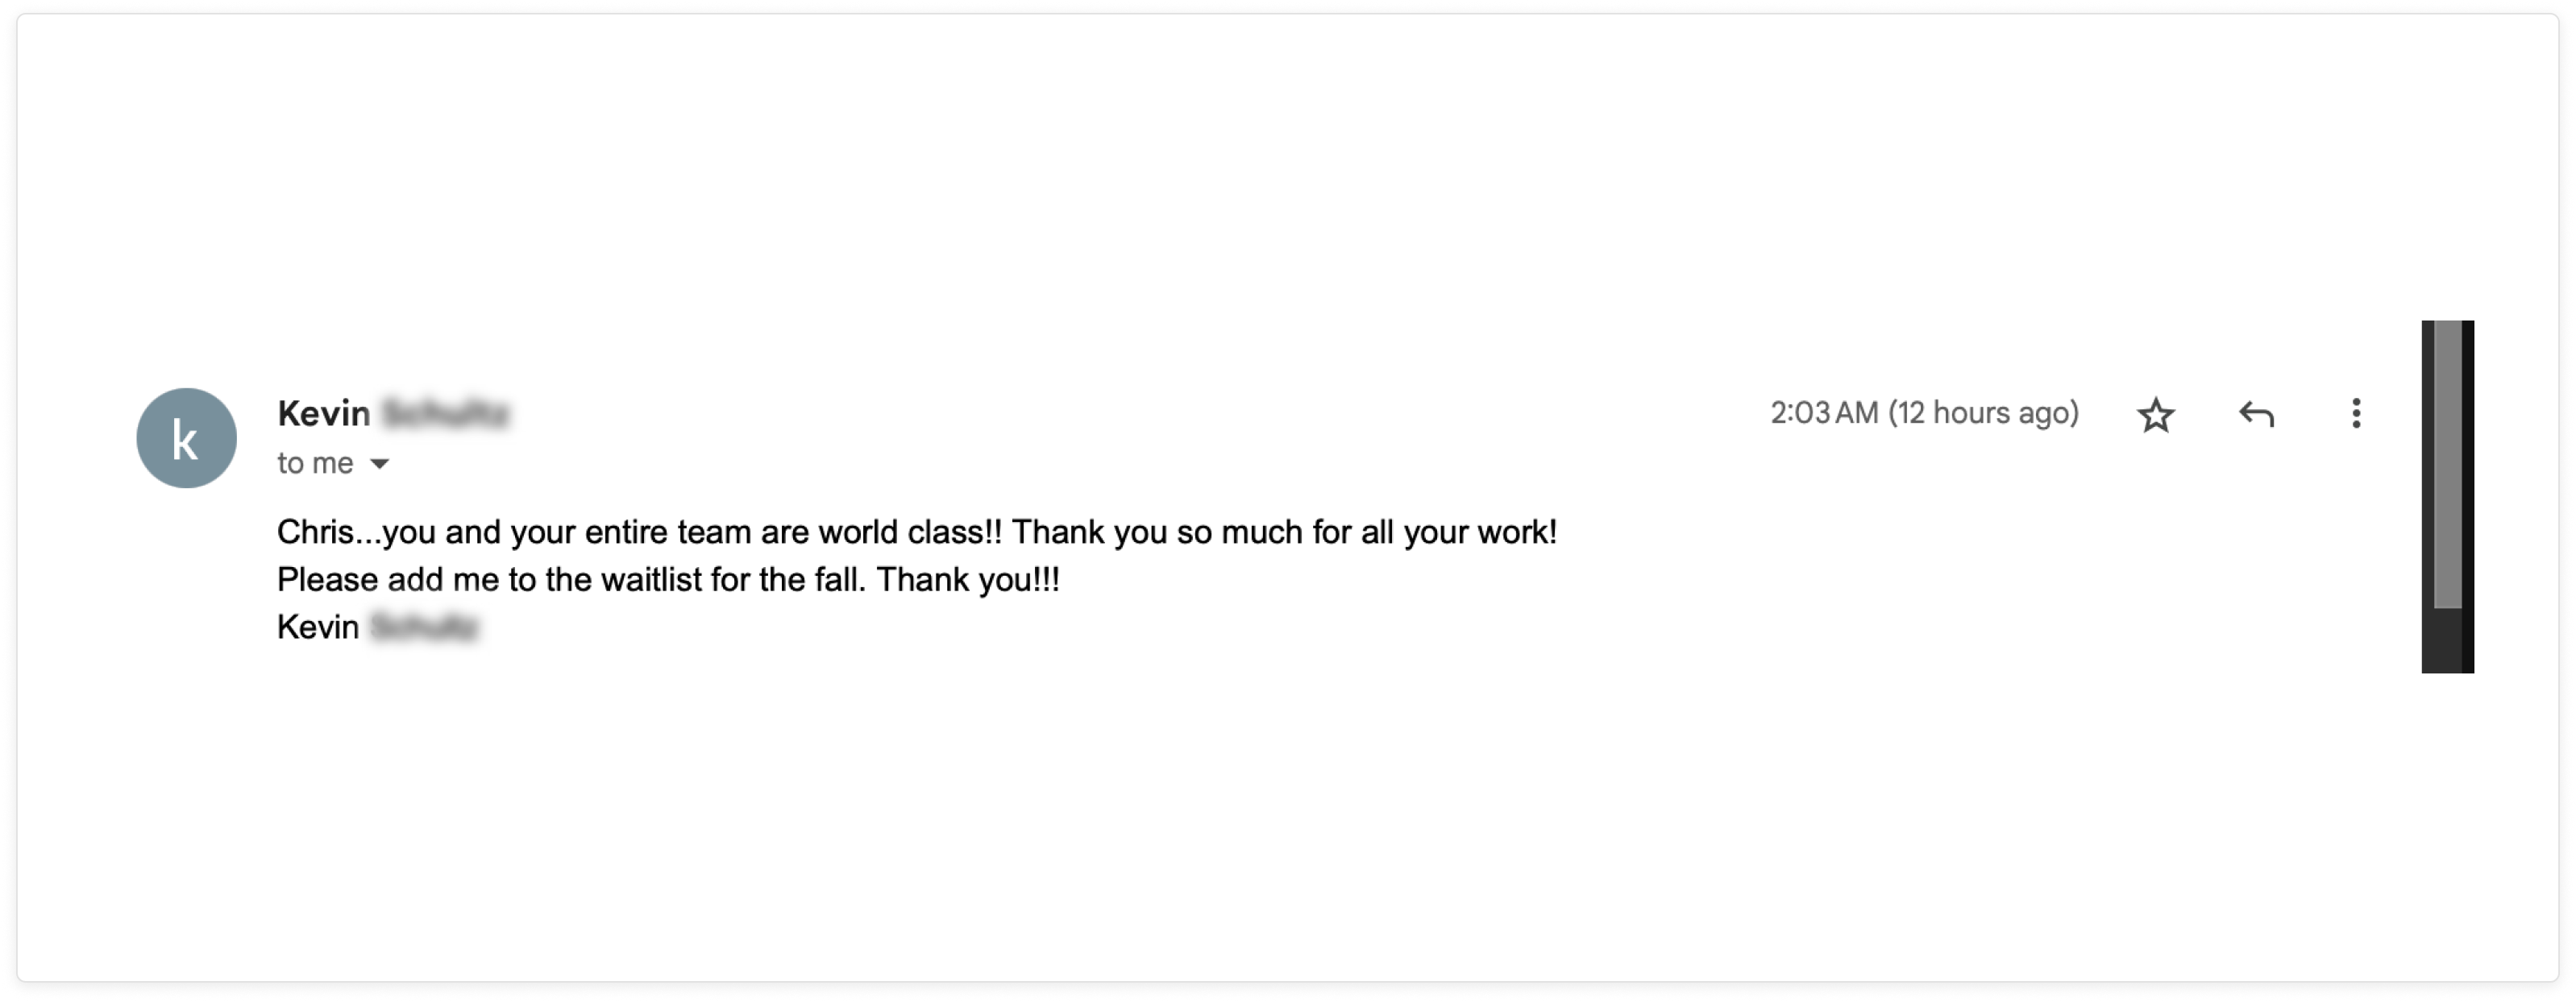Click the closing "Thank you!!!" text

pos(967,579)
